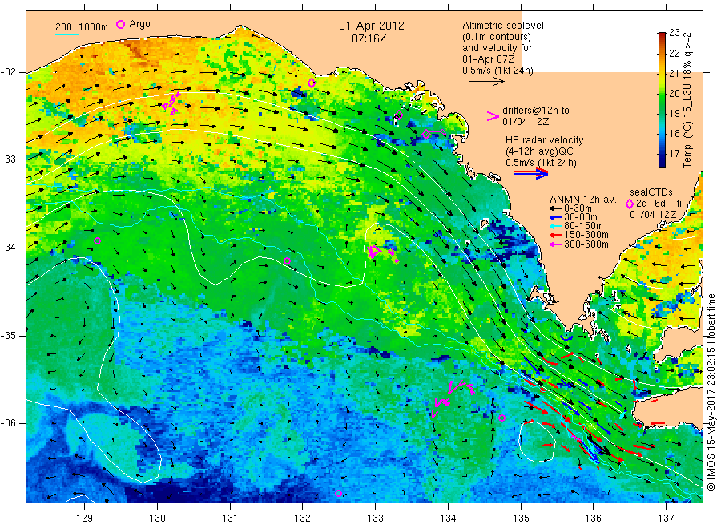Click the '(0.1m contours)' legend line

496,37
